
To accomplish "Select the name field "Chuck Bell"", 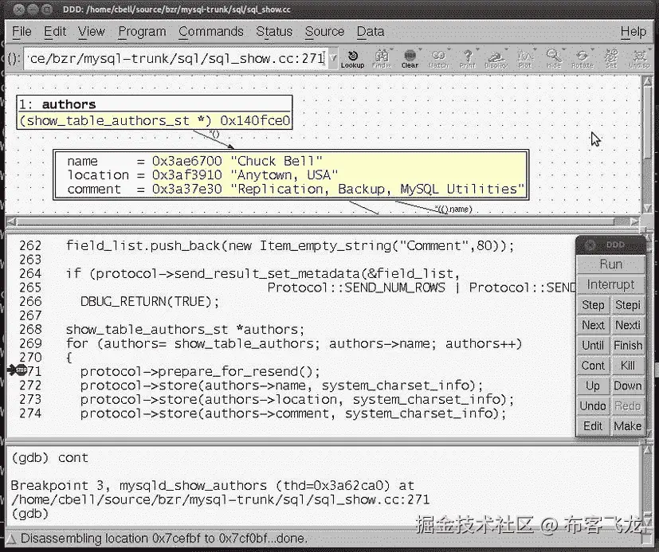I will [x=195, y=162].
